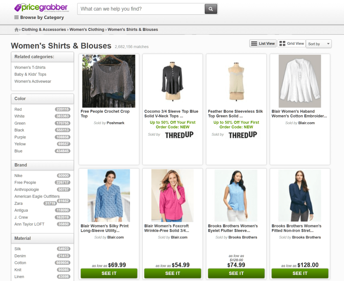Go to Women's Activewear category

(x=33, y=81)
